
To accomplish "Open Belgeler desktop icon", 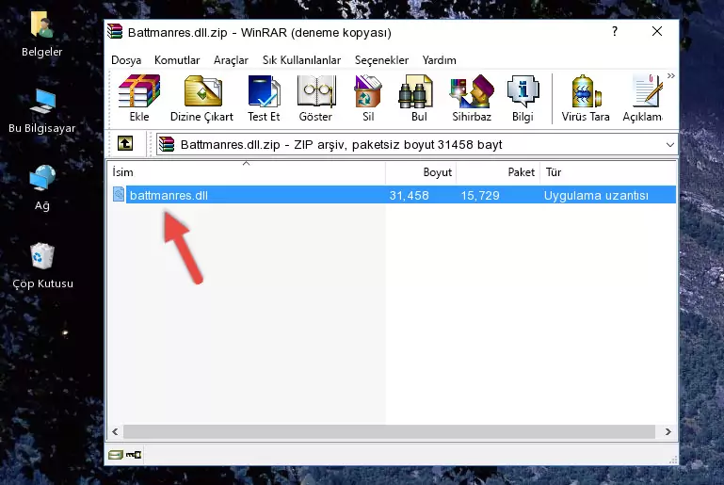I will tap(41, 35).
